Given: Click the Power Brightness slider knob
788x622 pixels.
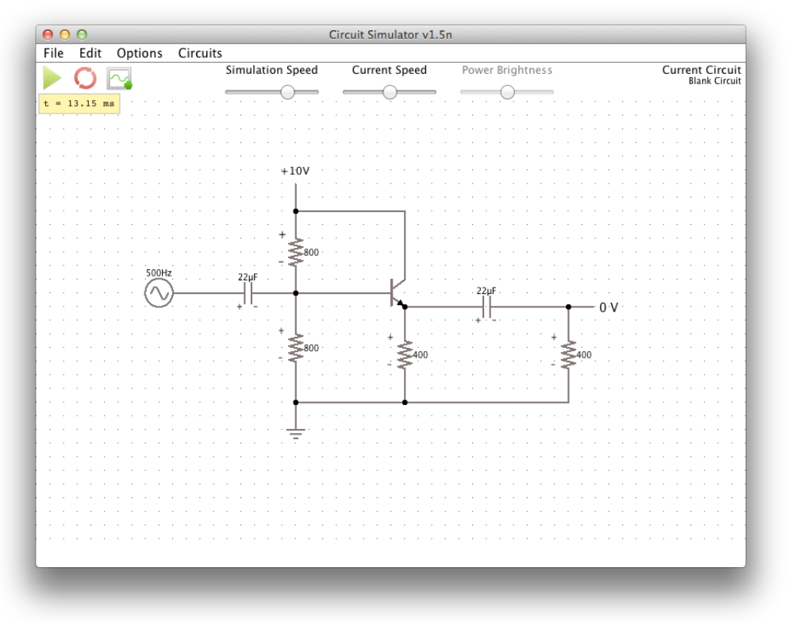Looking at the screenshot, I should click(x=508, y=92).
